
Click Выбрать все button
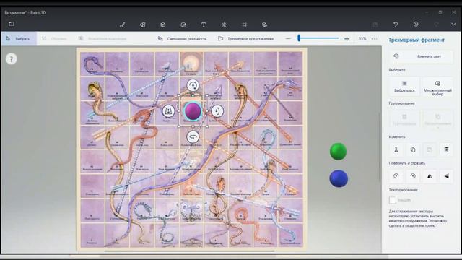[404, 87]
